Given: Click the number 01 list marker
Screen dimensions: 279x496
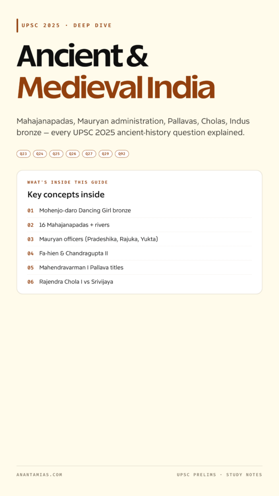Looking at the screenshot, I should pyautogui.click(x=31, y=211).
